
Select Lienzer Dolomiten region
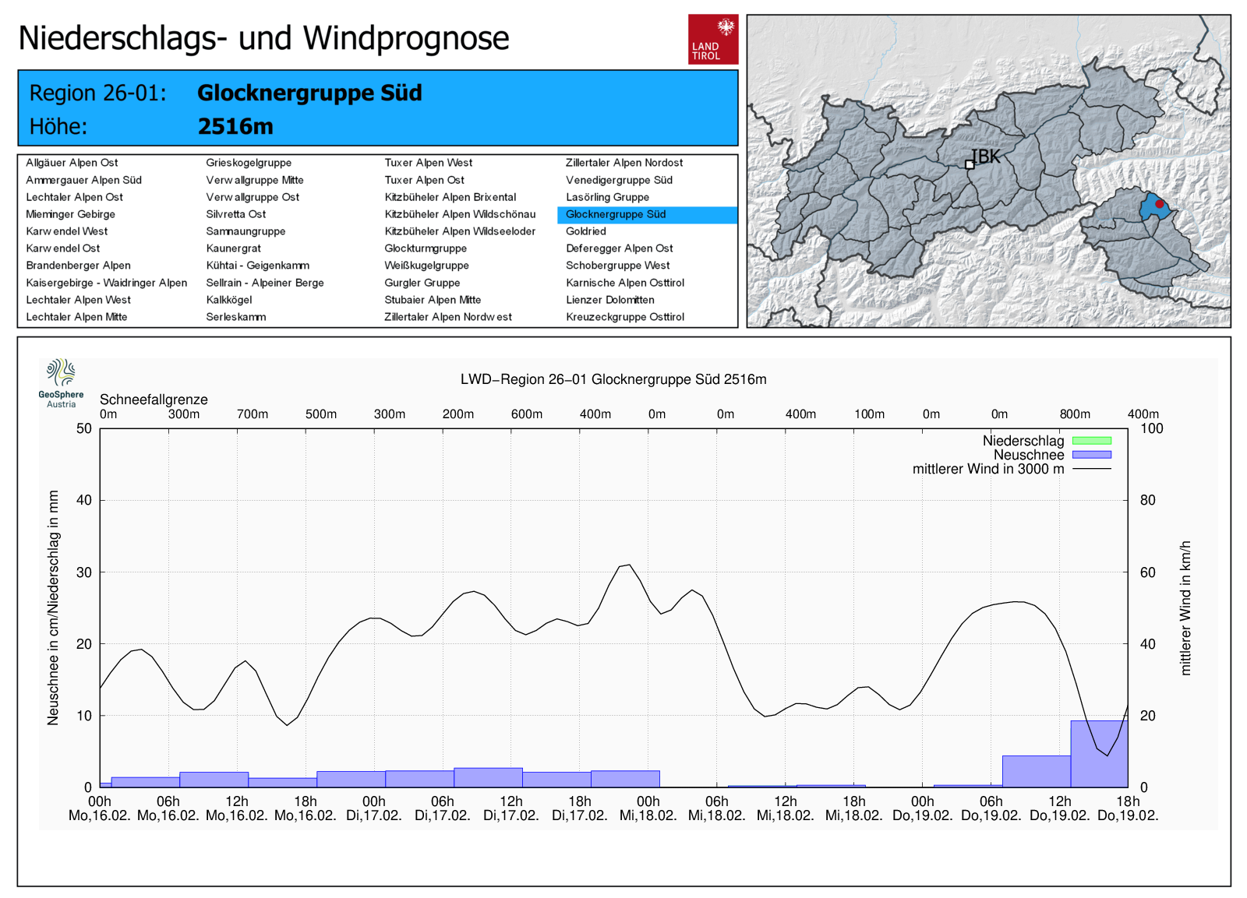click(x=610, y=300)
